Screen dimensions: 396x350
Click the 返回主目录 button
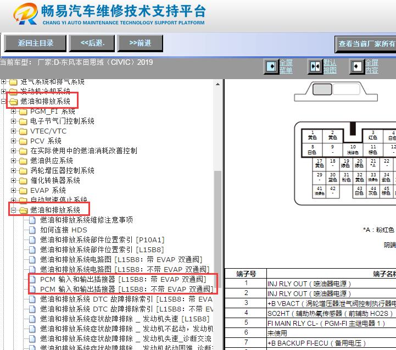pos(35,43)
